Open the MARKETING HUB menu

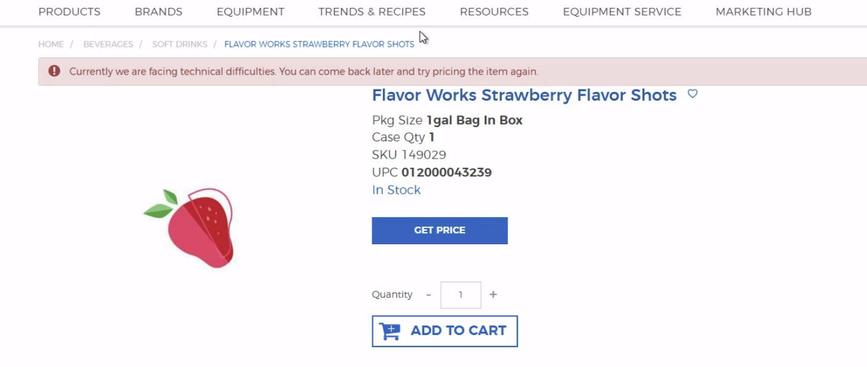[x=763, y=12]
